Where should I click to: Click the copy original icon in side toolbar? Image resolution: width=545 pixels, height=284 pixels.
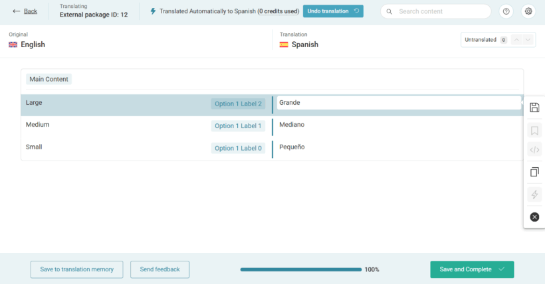[x=534, y=172]
